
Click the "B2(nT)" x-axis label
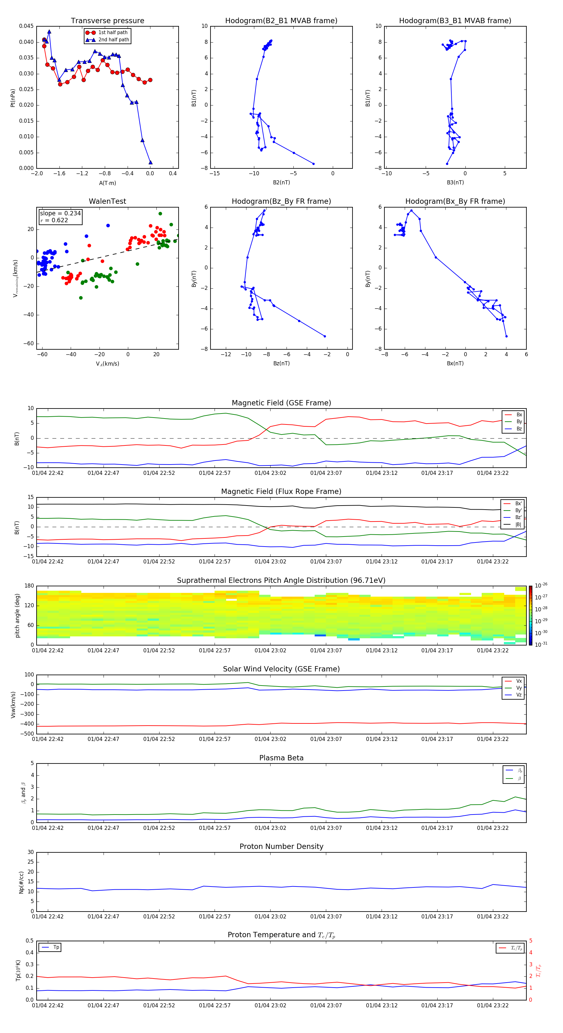[x=281, y=182]
